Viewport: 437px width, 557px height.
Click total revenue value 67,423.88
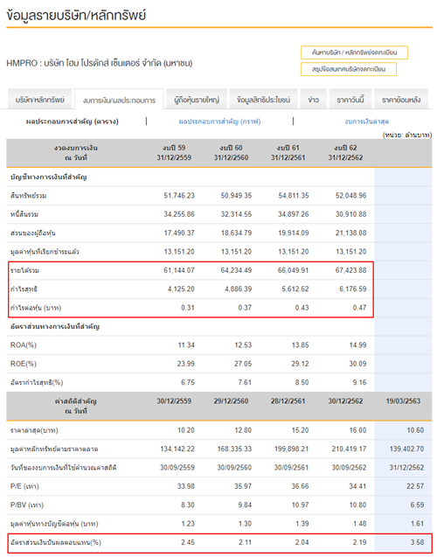pyautogui.click(x=350, y=270)
